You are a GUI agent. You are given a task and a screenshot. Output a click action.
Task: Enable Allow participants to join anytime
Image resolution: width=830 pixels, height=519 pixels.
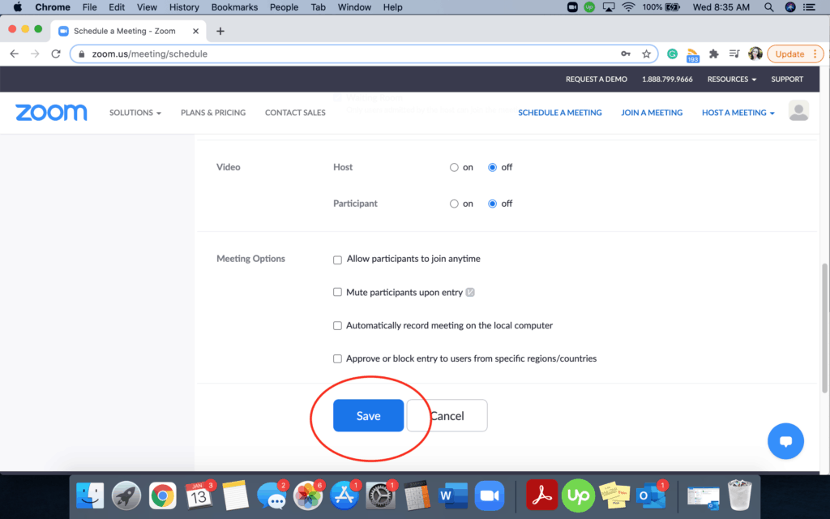[338, 259]
